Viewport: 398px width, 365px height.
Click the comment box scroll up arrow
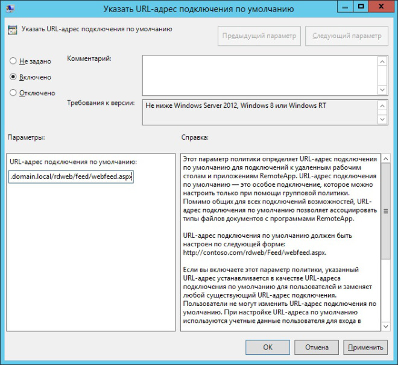382,60
